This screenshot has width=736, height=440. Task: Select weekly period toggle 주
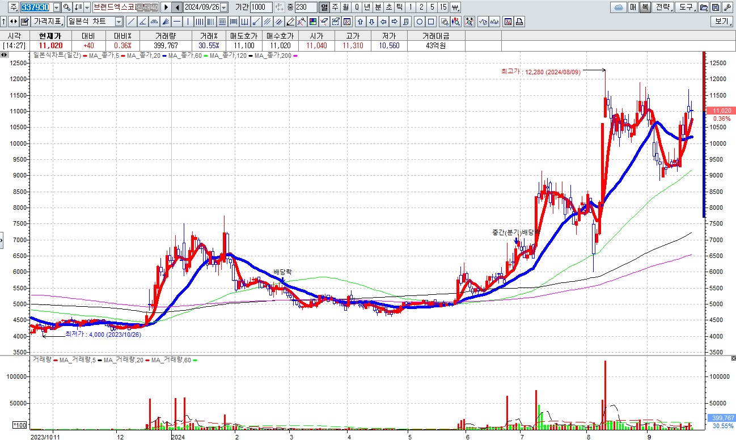pyautogui.click(x=335, y=7)
